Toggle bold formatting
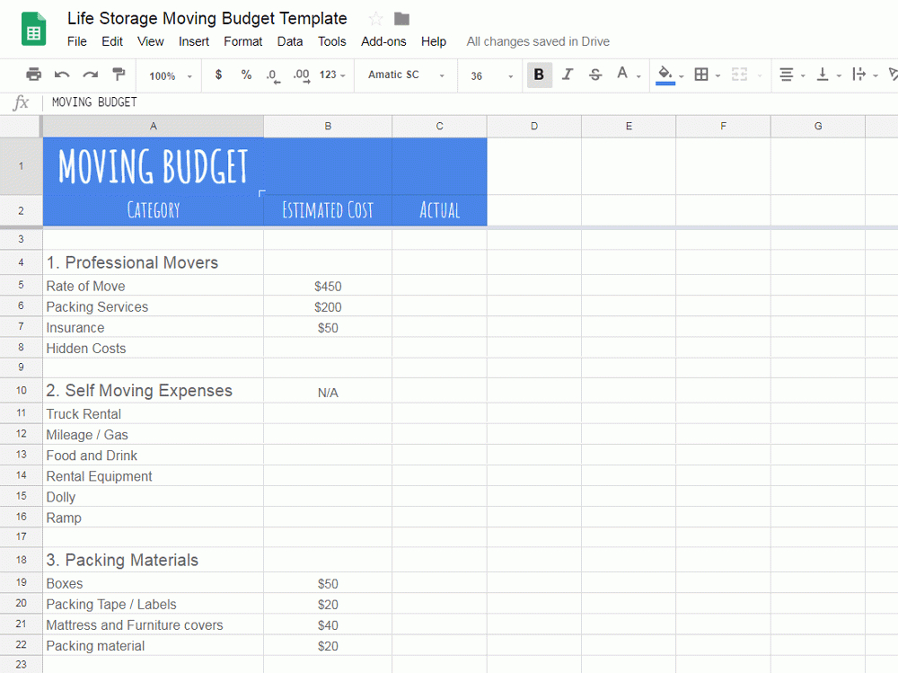The height and width of the screenshot is (673, 898). [x=539, y=75]
